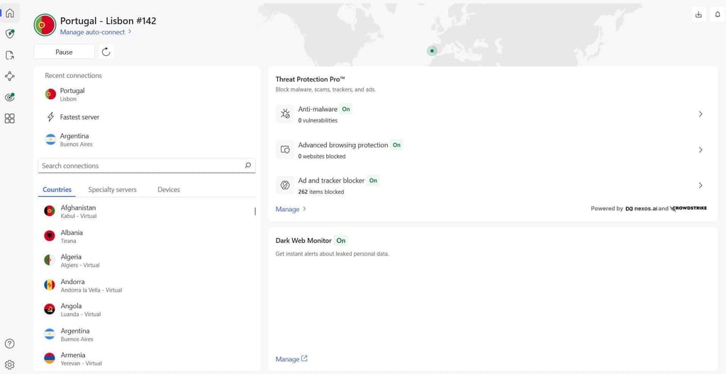726x374 pixels.
Task: Click the Afghanistan flag icon
Action: pyautogui.click(x=50, y=211)
